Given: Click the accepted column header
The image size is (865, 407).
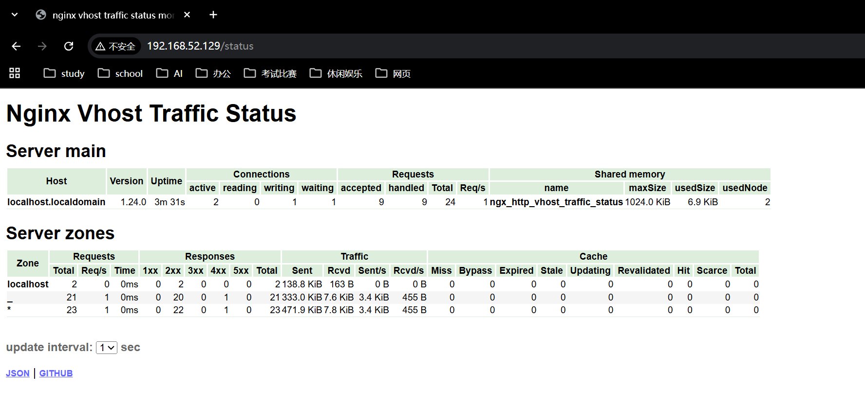Looking at the screenshot, I should point(361,188).
